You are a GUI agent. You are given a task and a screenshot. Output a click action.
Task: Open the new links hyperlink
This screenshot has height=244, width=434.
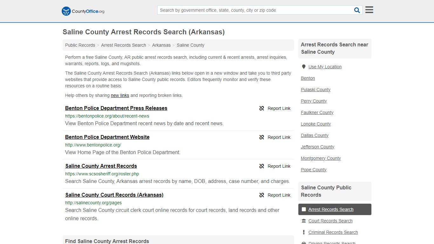120,95
